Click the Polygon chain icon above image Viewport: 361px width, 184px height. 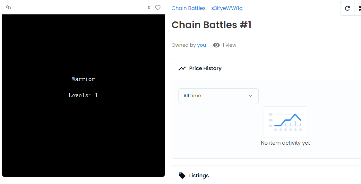point(9,8)
